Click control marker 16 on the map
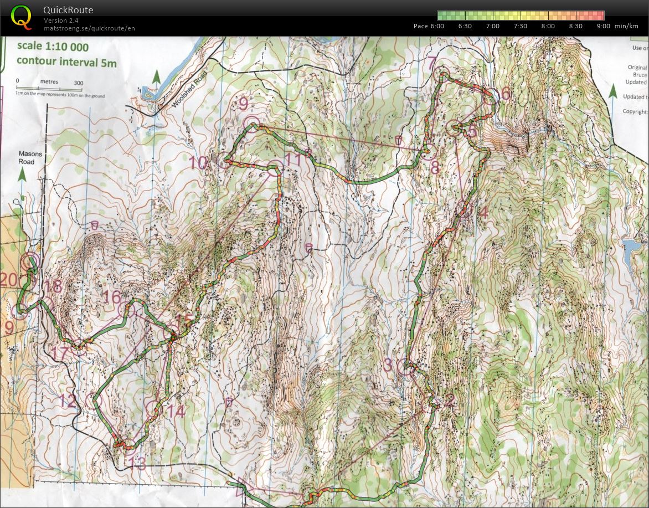 point(126,308)
